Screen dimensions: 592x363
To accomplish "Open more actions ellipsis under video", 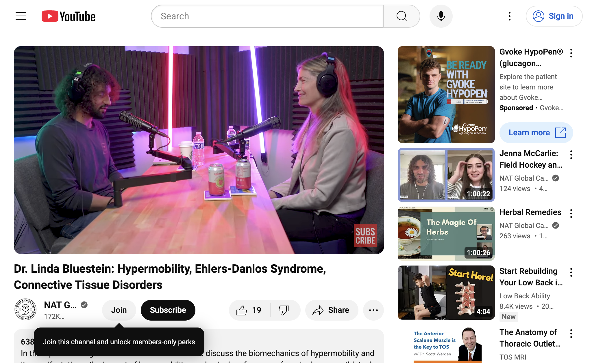I will click(373, 310).
